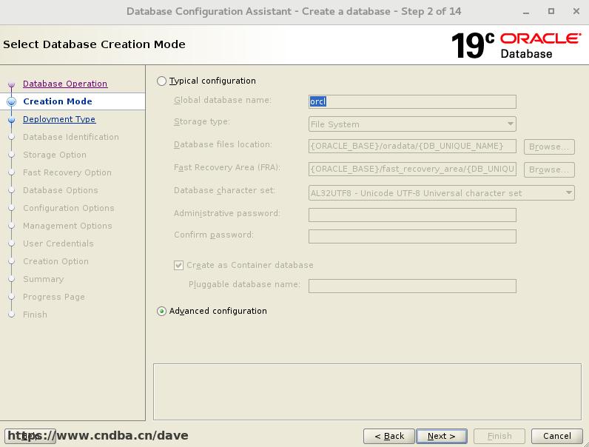Click the Oracle 19c Database logo
Image resolution: width=589 pixels, height=447 pixels.
tap(516, 45)
